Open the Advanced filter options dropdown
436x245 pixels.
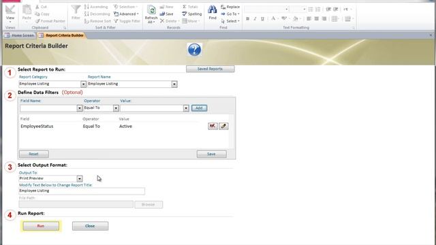[126, 14]
